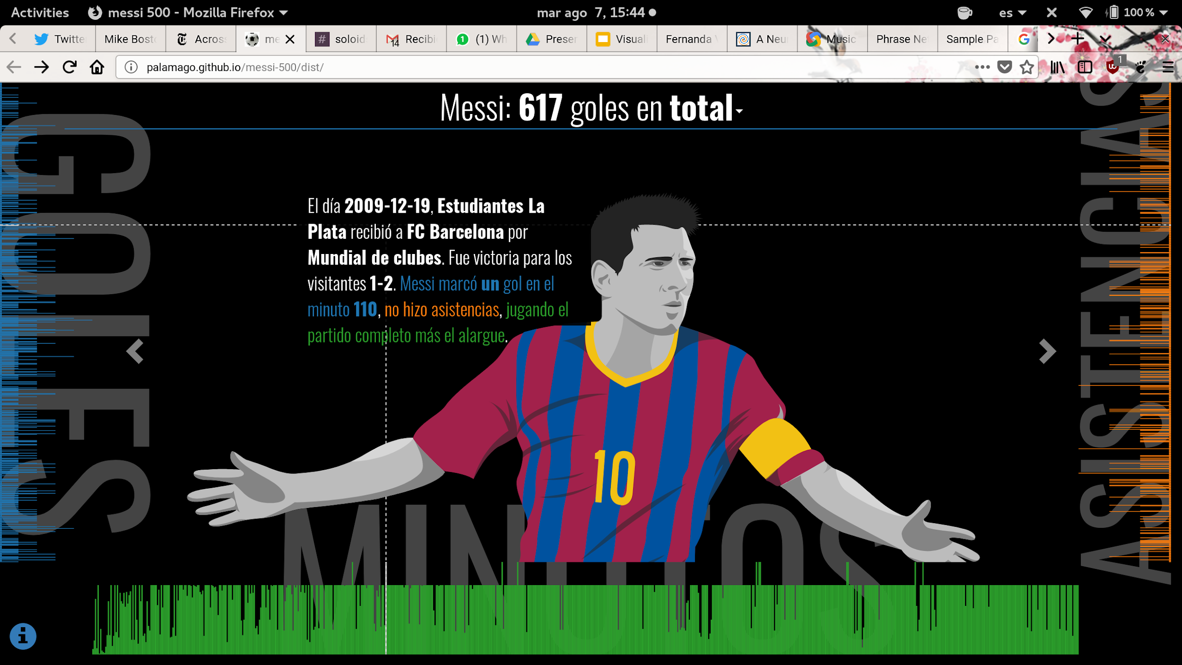Switch to the Twitter tab
Viewport: 1182px width, 665px height.
coord(61,39)
